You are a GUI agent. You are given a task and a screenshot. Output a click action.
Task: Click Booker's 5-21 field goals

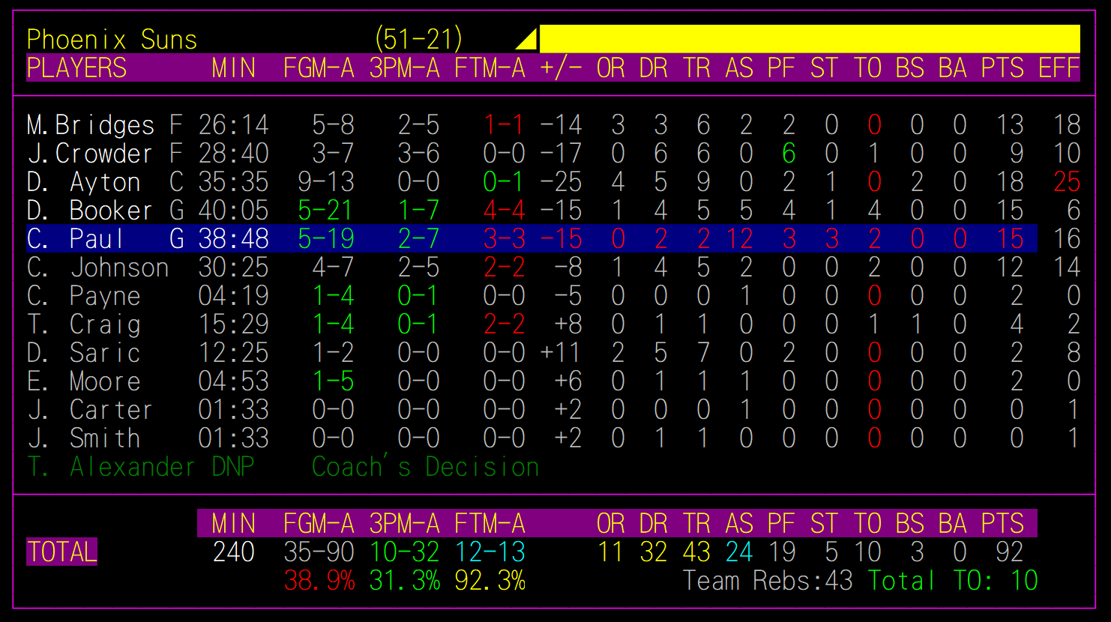click(x=325, y=211)
